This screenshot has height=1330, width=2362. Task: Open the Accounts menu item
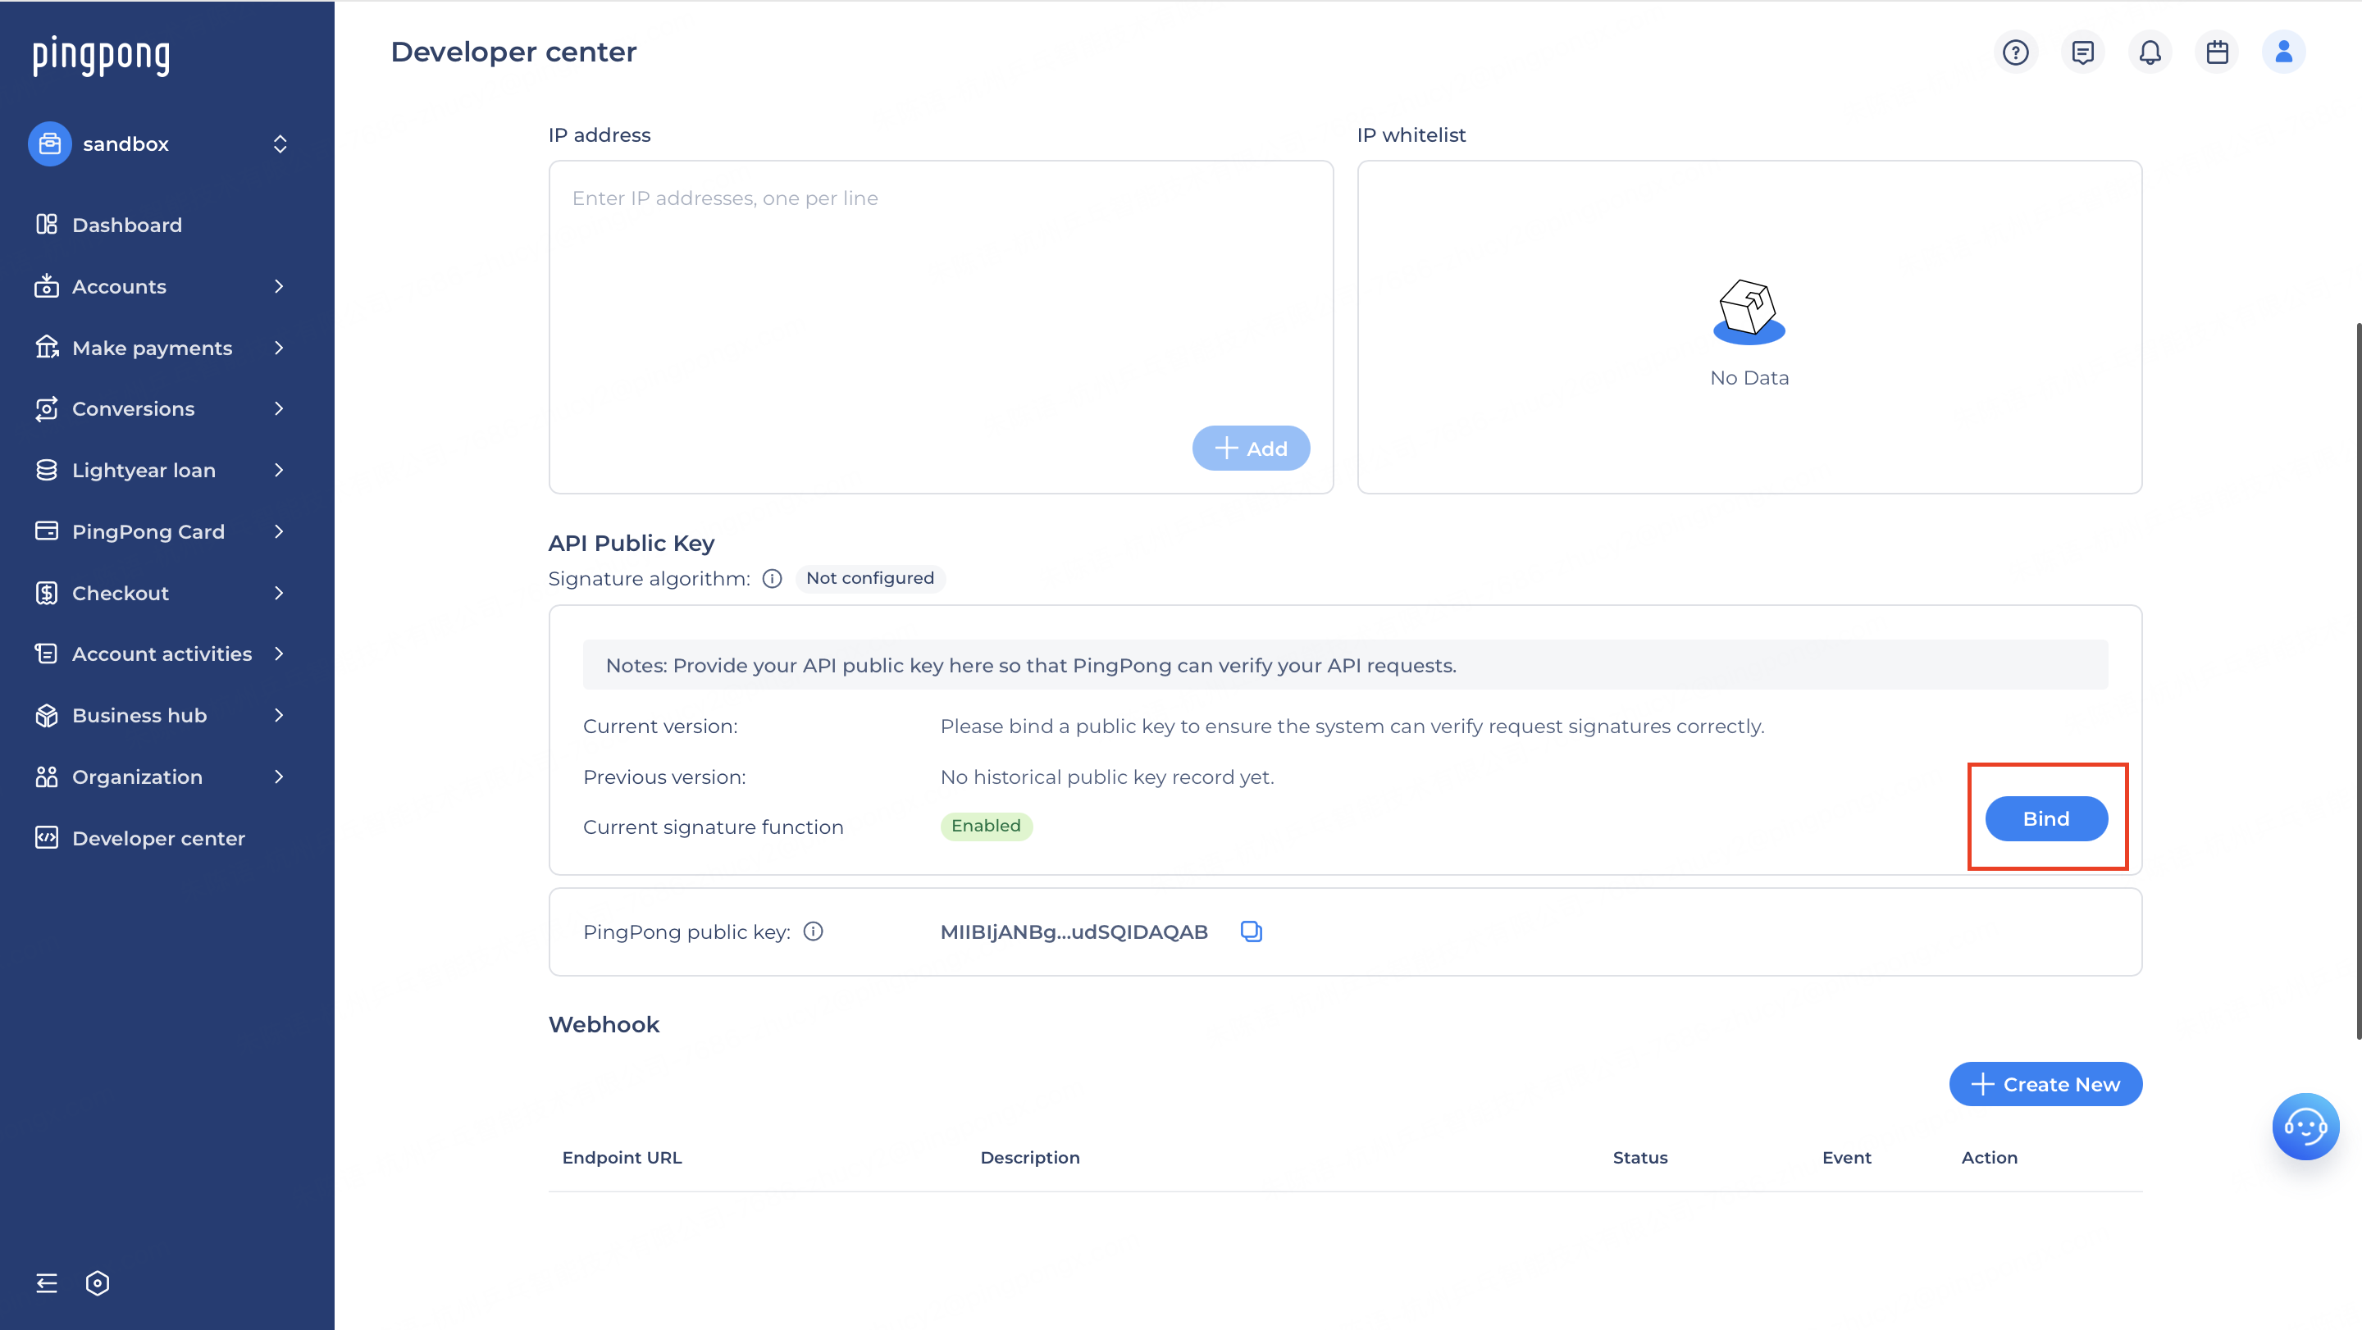[x=119, y=286]
